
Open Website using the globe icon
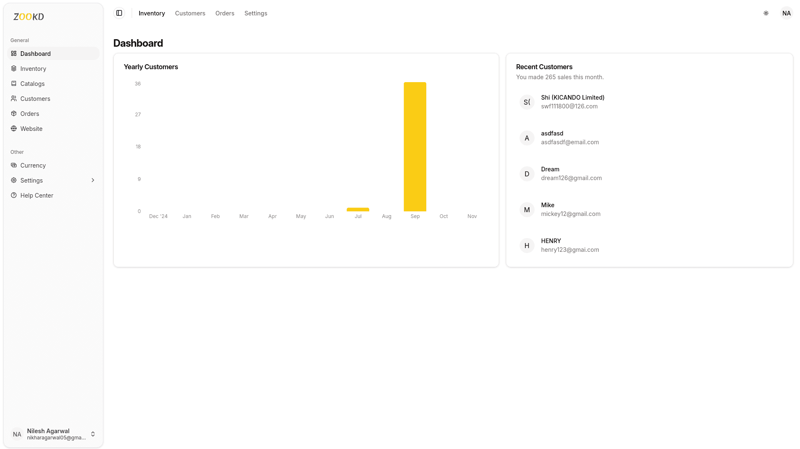coord(14,128)
